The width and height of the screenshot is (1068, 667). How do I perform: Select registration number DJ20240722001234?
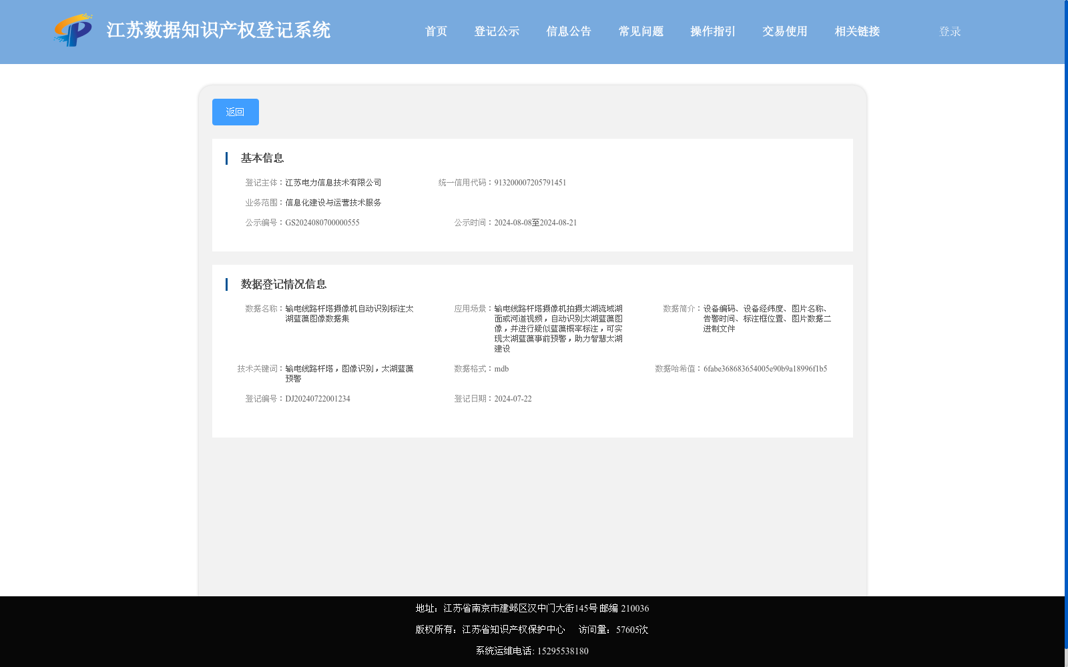[318, 399]
